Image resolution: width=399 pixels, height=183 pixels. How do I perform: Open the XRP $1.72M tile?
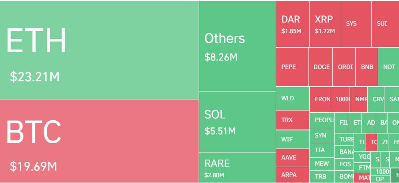coord(325,24)
